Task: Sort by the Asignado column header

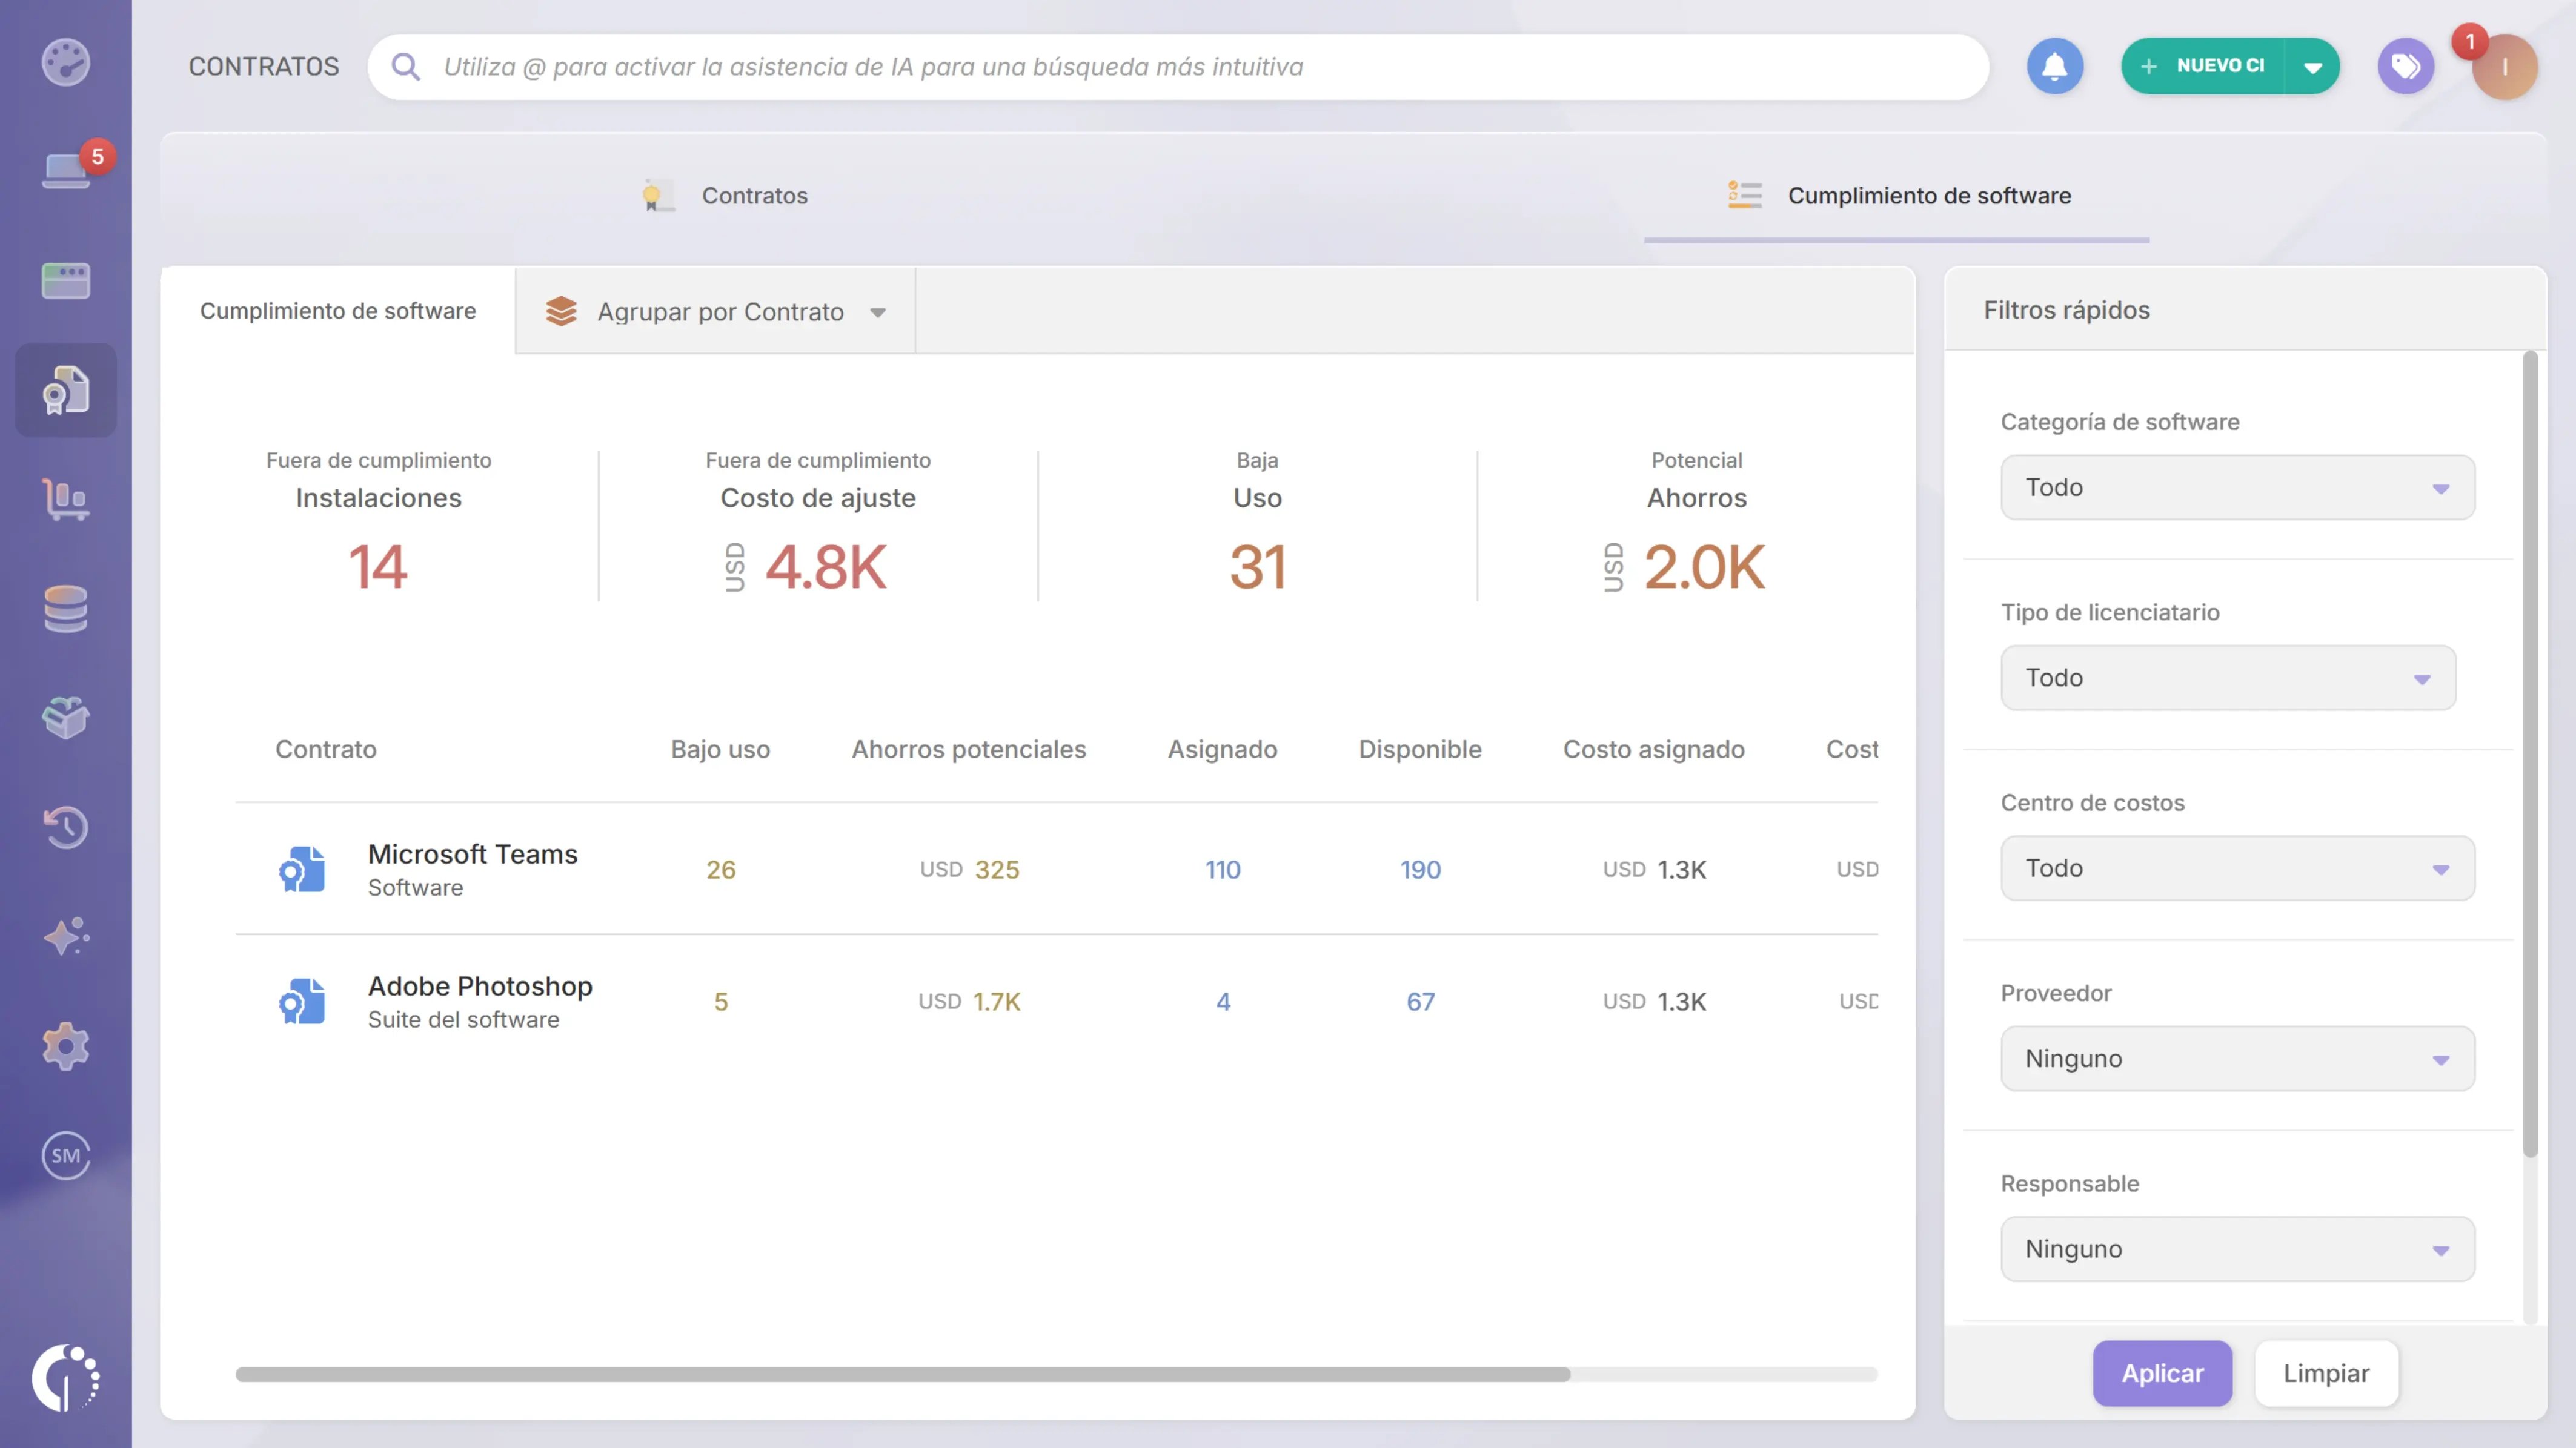Action: click(x=1222, y=750)
